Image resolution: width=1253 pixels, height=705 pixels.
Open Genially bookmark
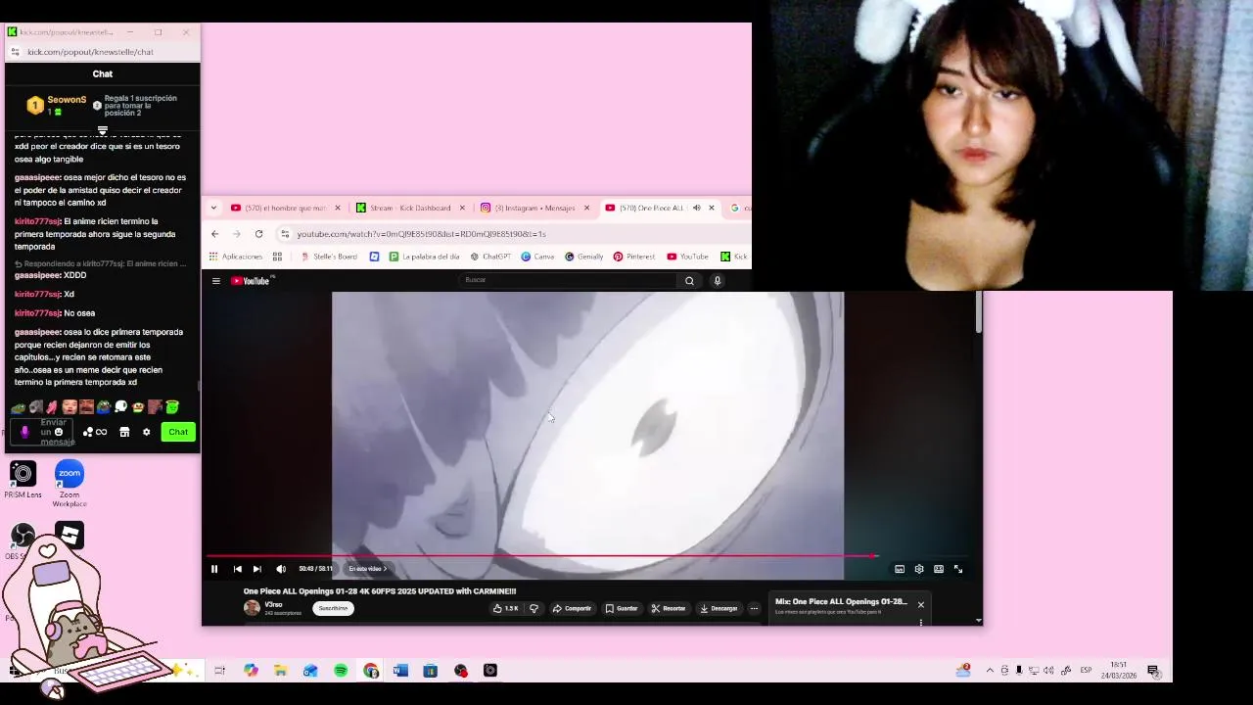pyautogui.click(x=583, y=257)
